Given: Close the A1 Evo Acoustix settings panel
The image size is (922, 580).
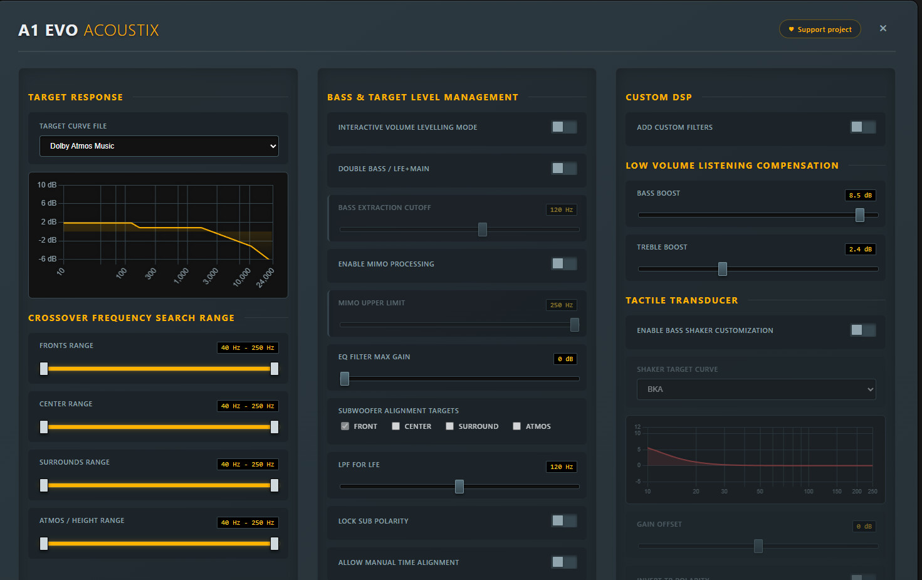Looking at the screenshot, I should tap(883, 28).
